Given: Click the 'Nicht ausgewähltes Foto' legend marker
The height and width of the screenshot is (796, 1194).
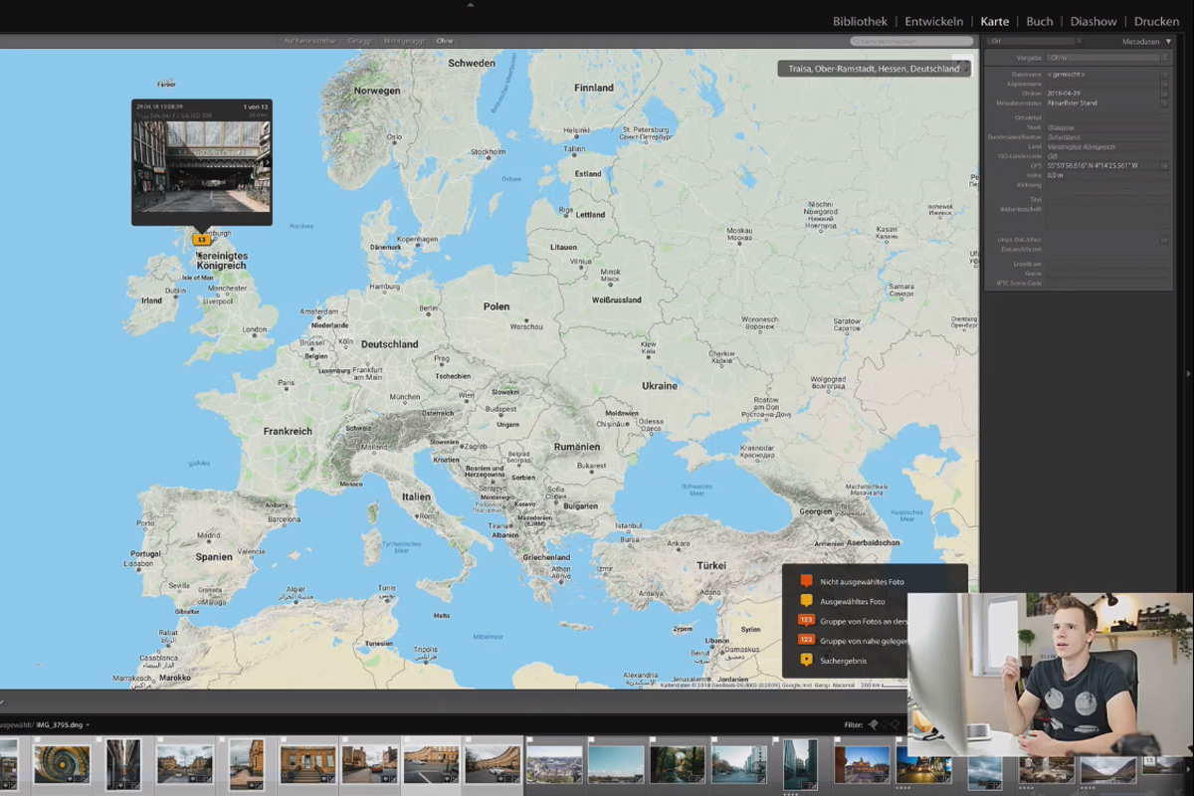Looking at the screenshot, I should pos(806,581).
